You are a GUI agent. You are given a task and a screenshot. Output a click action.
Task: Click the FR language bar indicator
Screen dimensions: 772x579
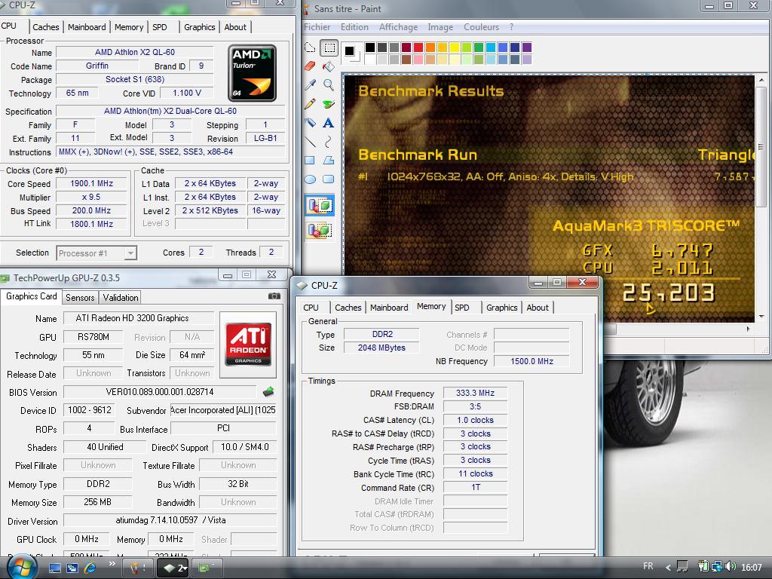[648, 566]
